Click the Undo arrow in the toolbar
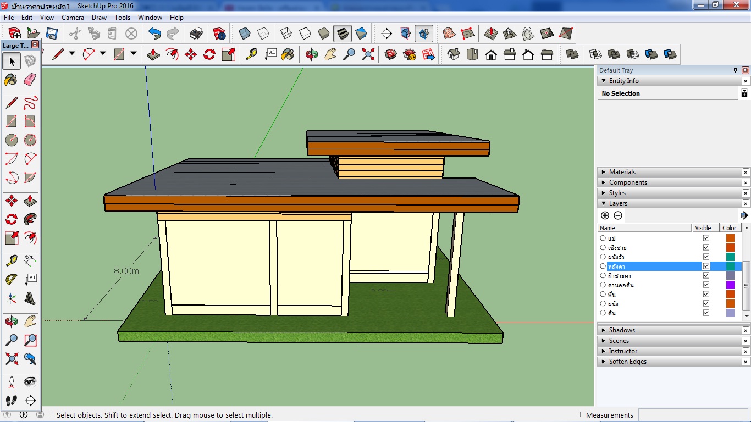This screenshot has height=422, width=751. point(154,34)
